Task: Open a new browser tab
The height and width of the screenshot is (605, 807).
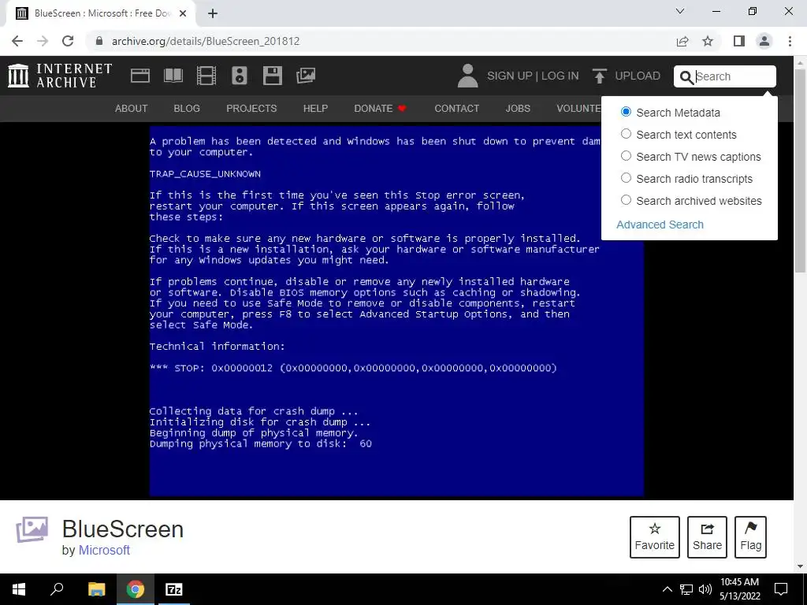Action: point(213,13)
